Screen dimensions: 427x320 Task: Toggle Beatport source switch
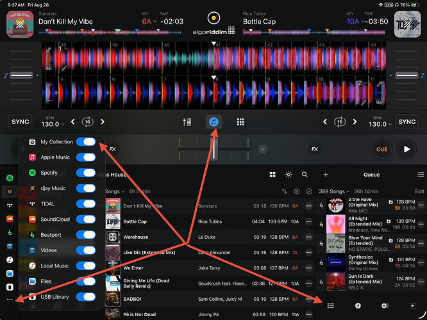pyautogui.click(x=86, y=235)
